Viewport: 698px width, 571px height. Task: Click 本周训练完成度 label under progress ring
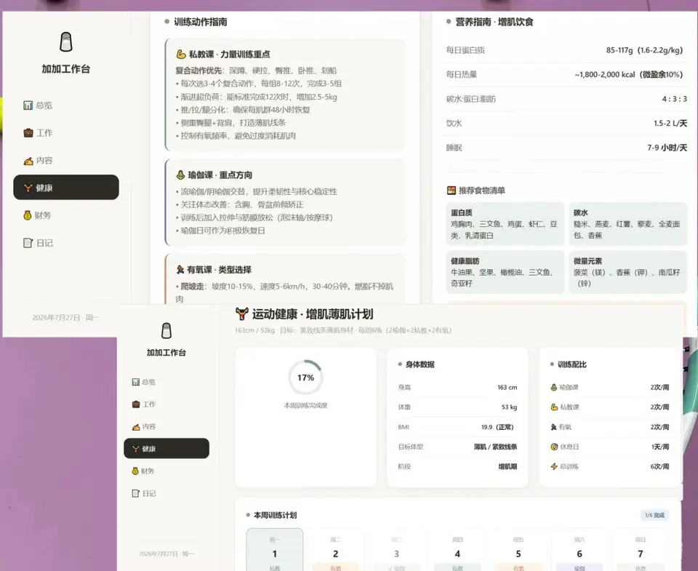click(305, 405)
